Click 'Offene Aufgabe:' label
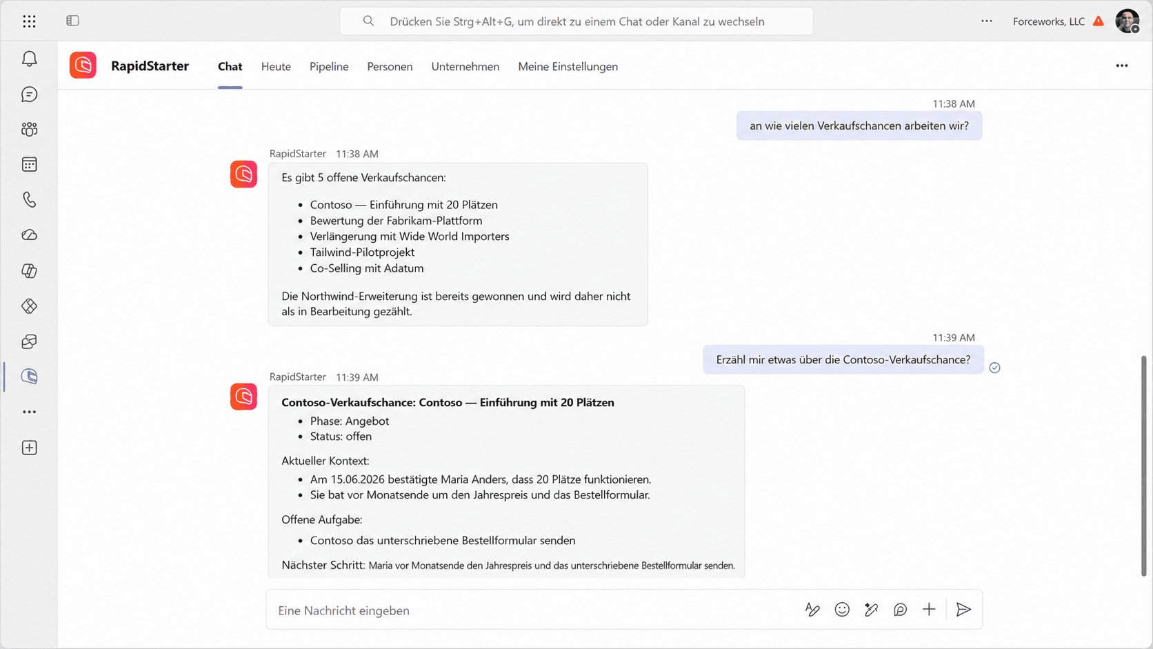 click(322, 519)
